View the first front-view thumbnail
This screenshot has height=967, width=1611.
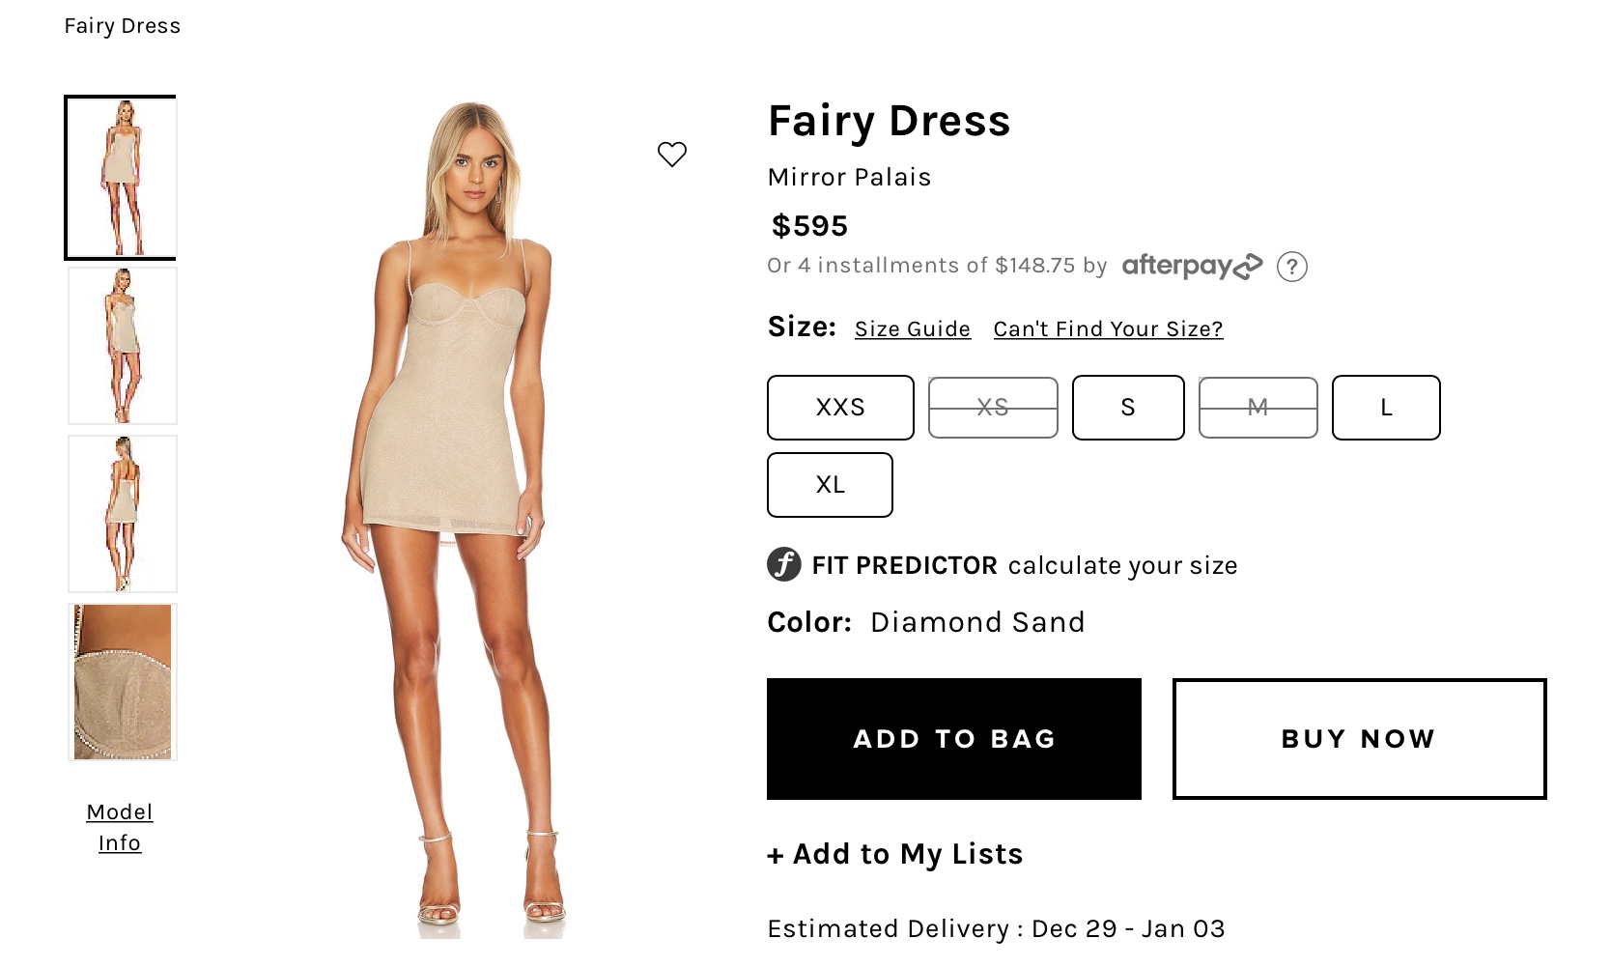(x=122, y=178)
